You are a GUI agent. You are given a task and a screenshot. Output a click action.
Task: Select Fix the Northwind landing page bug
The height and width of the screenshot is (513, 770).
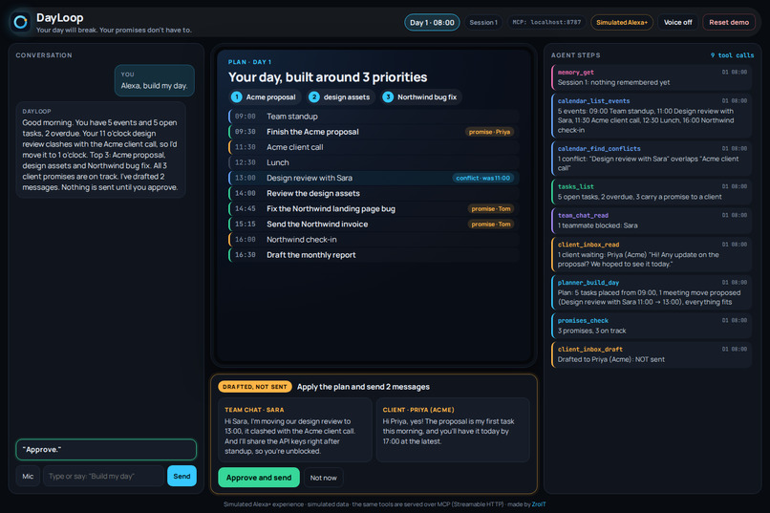point(374,208)
